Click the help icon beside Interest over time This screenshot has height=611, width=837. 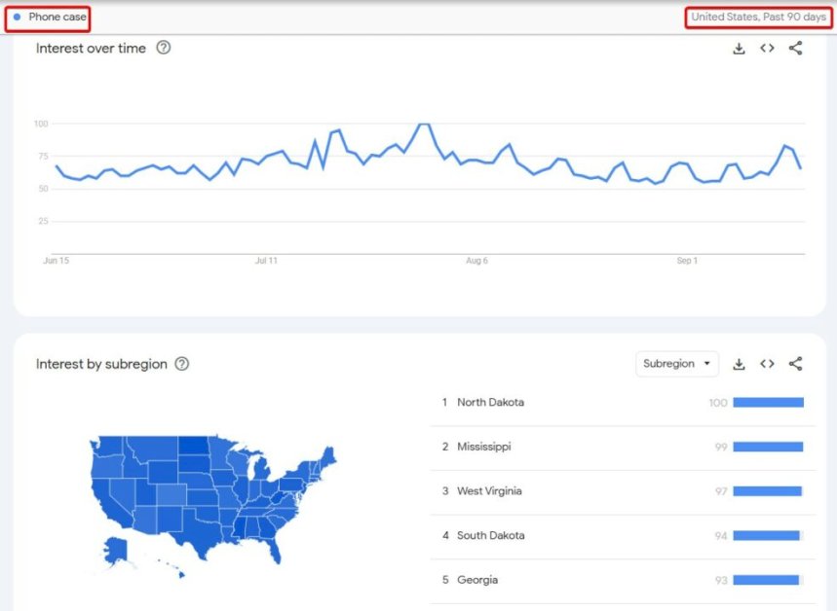click(163, 48)
